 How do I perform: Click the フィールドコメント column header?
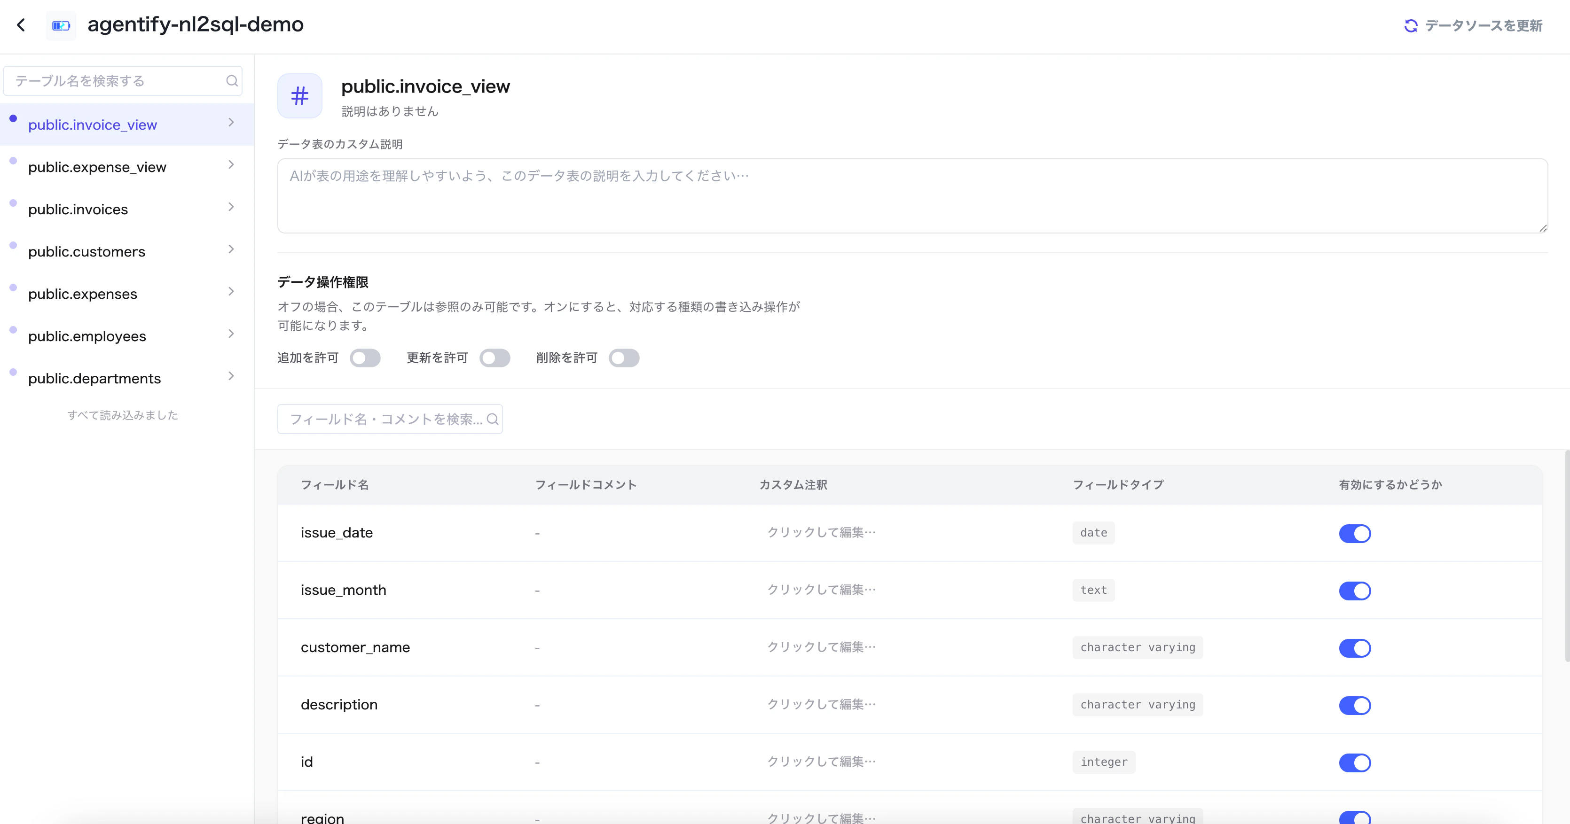pos(586,485)
